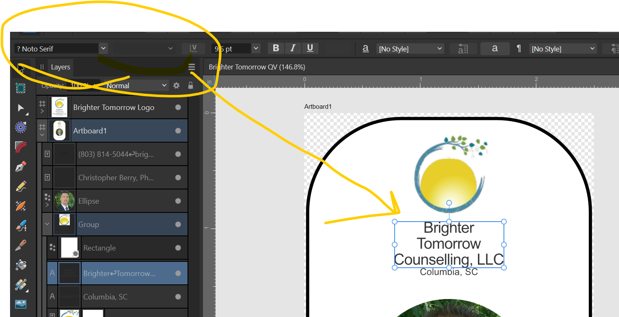Select the Node tool
Image resolution: width=619 pixels, height=317 pixels.
pos(21,108)
